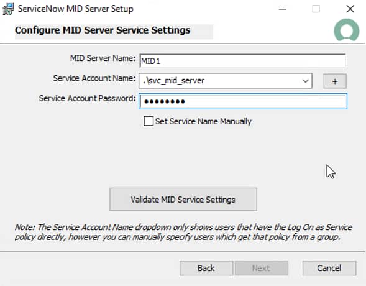The height and width of the screenshot is (286, 366).
Task: Cancel the MID Server setup
Action: 329,268
